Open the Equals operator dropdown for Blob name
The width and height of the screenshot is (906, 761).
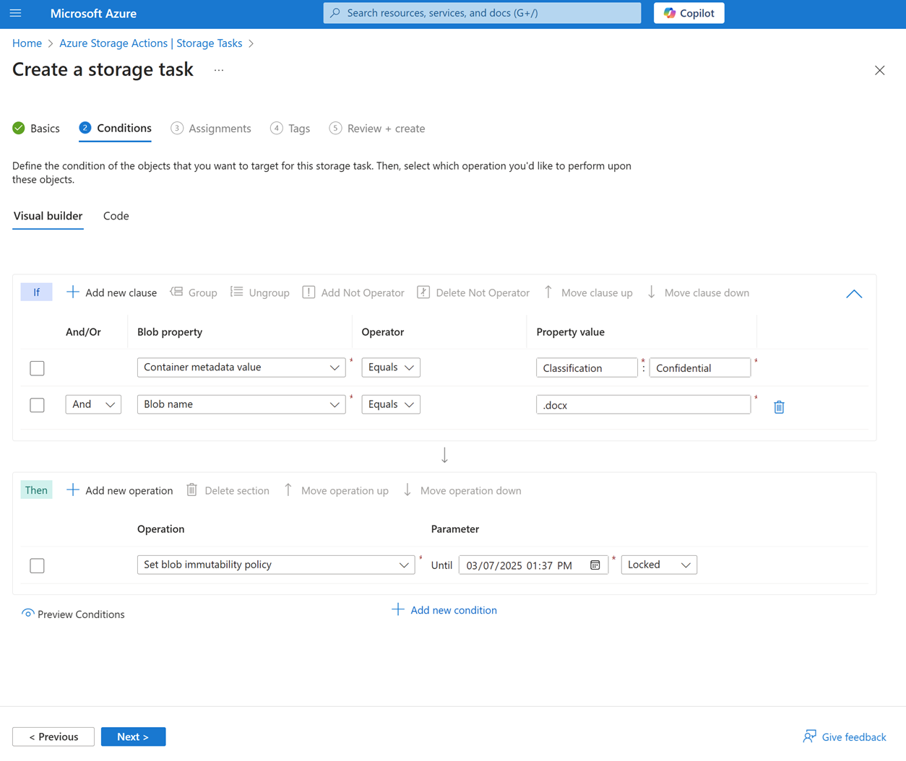tap(390, 404)
